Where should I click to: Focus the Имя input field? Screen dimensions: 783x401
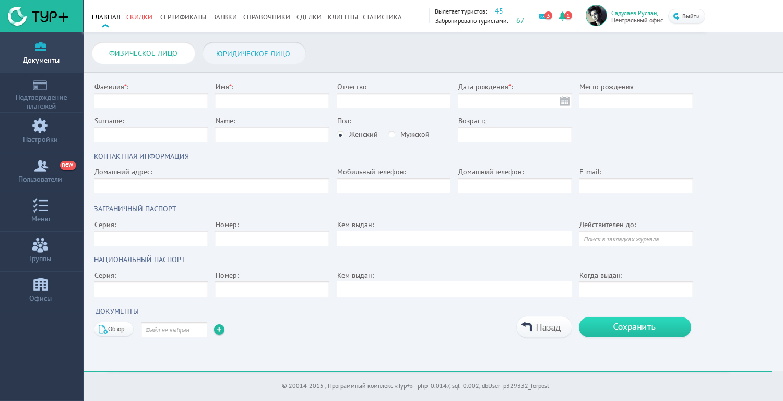point(272,101)
